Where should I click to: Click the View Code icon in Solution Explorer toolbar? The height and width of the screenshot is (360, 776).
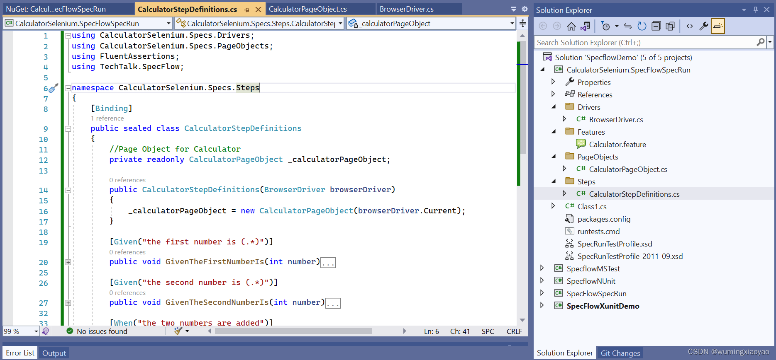[690, 27]
